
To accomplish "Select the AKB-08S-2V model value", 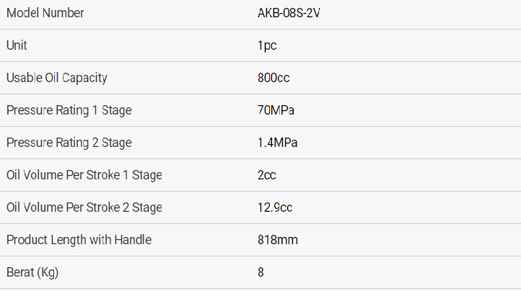I will (x=289, y=13).
